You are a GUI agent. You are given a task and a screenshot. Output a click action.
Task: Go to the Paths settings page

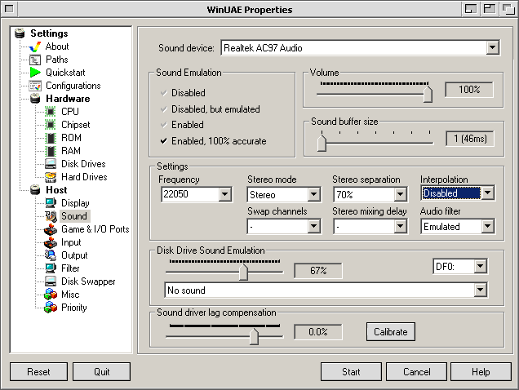click(57, 60)
